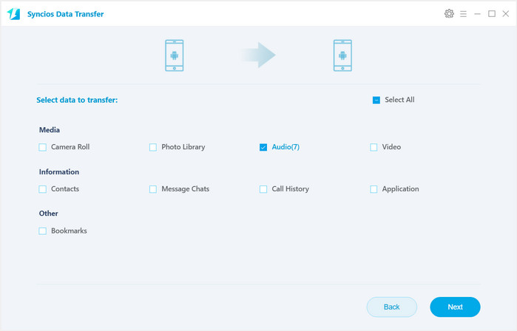Click the Information section label
This screenshot has width=517, height=331.
click(59, 171)
